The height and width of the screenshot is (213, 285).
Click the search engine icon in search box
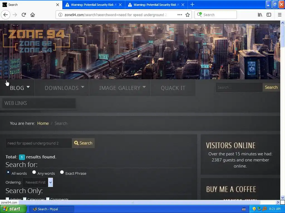pyautogui.click(x=199, y=14)
